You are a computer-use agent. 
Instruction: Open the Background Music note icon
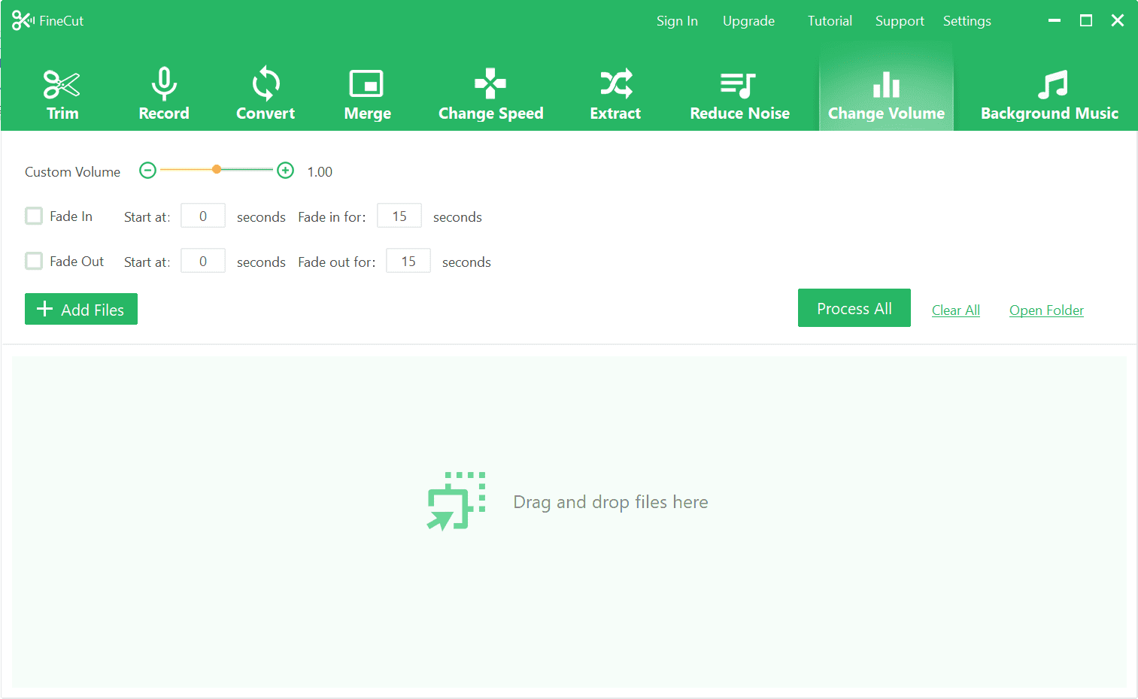1052,84
